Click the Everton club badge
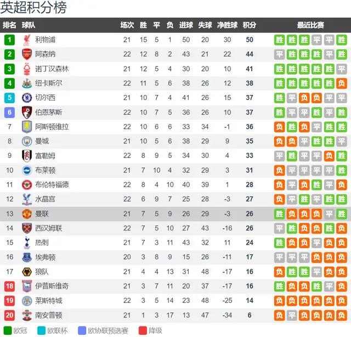This screenshot has width=351, height=337. coord(27,257)
